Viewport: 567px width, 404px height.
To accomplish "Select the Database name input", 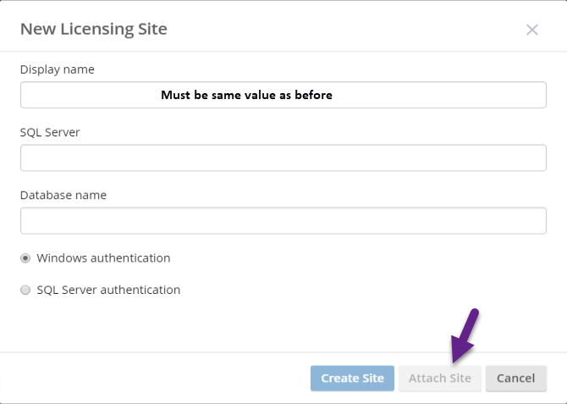I will click(x=283, y=221).
